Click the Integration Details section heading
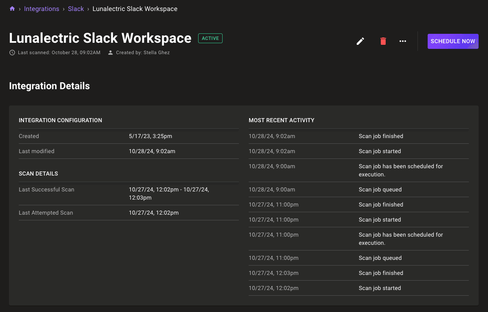This screenshot has height=312, width=488. click(49, 86)
